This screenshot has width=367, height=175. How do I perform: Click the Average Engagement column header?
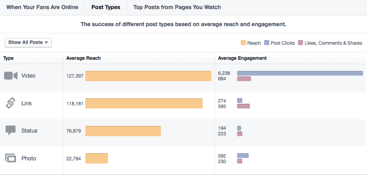click(242, 58)
